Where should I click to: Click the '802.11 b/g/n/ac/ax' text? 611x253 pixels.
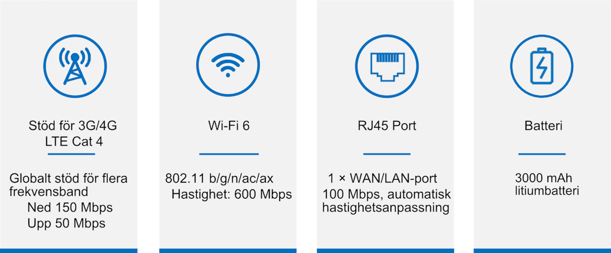pos(219,178)
